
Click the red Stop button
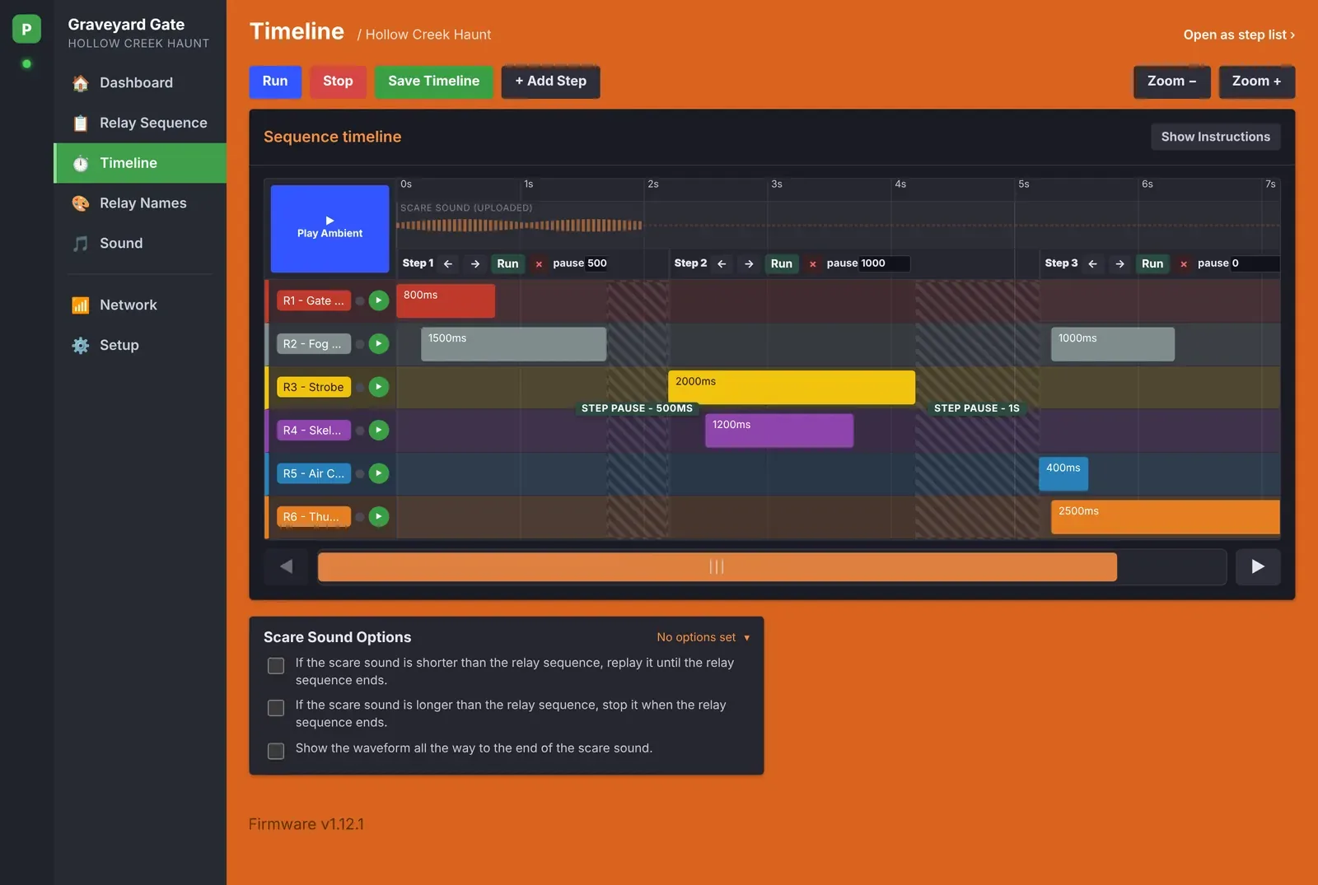338,82
